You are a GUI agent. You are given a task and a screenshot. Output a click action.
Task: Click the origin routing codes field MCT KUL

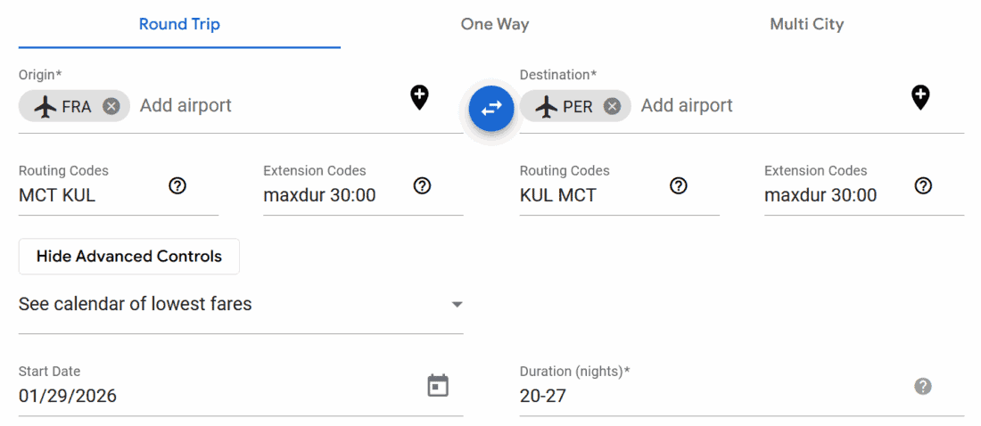[89, 195]
